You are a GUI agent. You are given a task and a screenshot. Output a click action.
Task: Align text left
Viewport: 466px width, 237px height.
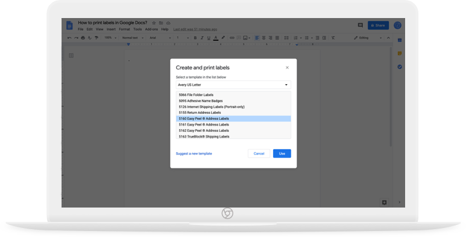(x=257, y=38)
